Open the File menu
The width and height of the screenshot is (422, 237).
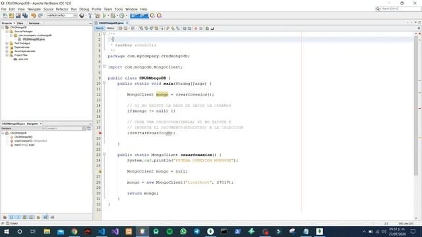point(4,9)
